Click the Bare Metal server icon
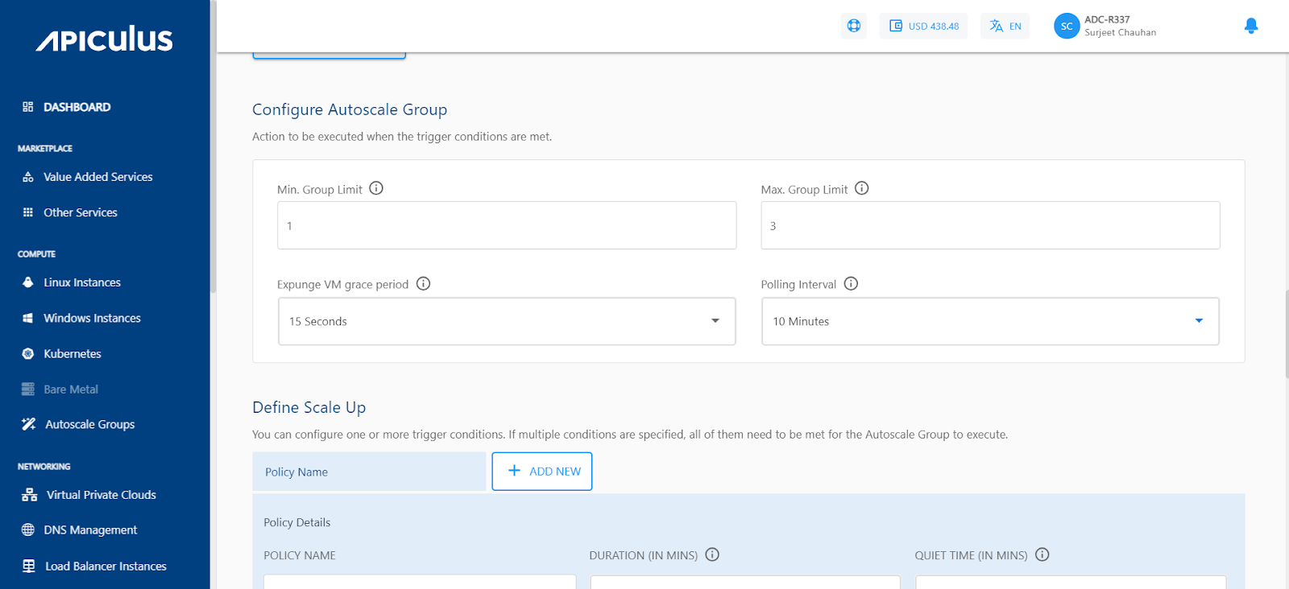1289x589 pixels. pos(28,389)
